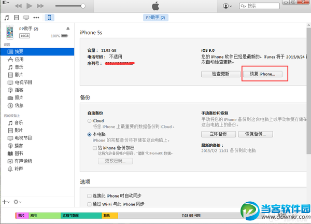Click the iPhone 5s heading
The height and width of the screenshot is (224, 311).
91,33
